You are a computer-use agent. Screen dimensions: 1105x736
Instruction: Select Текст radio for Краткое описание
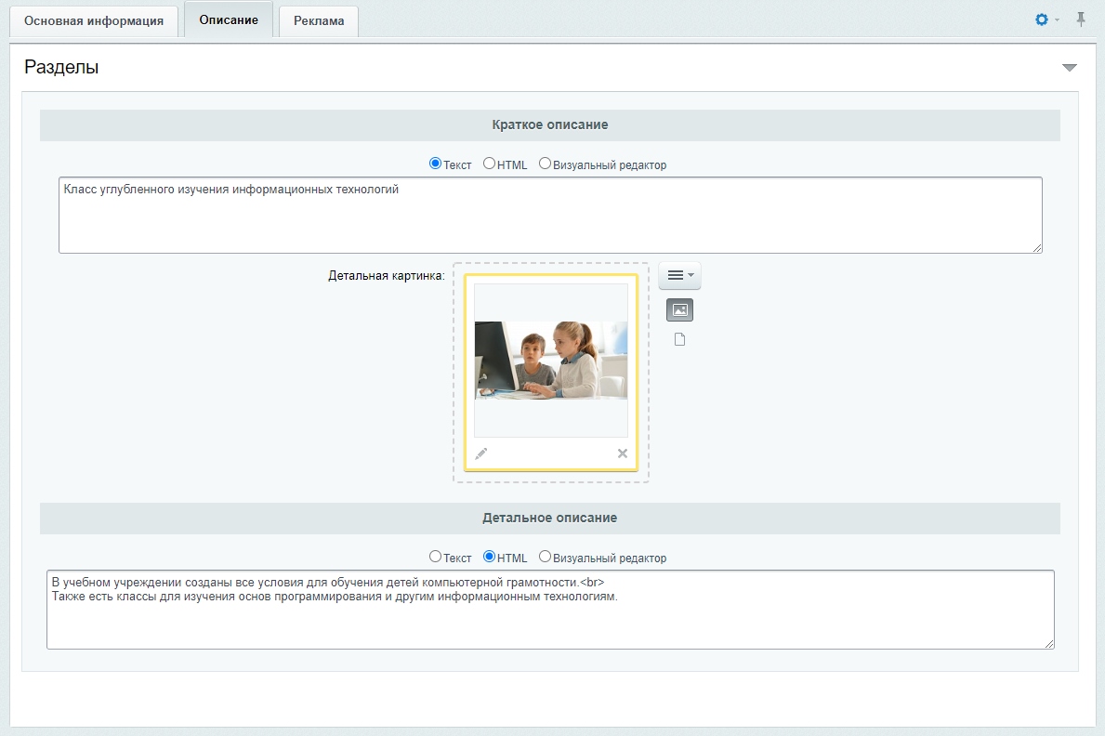point(436,164)
